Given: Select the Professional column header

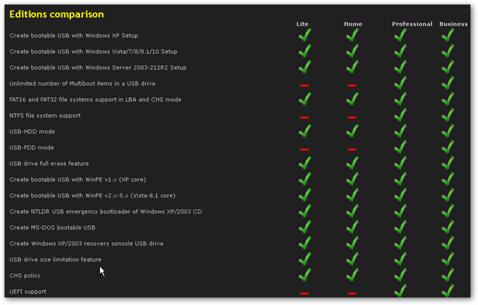Looking at the screenshot, I should click(412, 24).
